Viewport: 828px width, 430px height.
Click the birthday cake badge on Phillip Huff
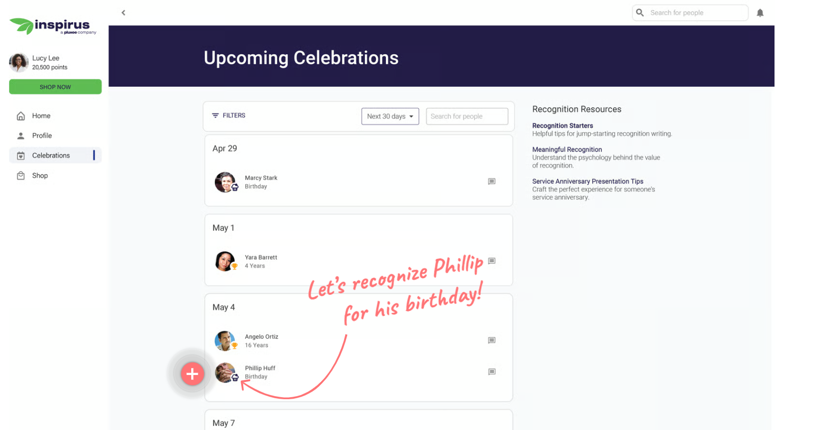(x=234, y=378)
